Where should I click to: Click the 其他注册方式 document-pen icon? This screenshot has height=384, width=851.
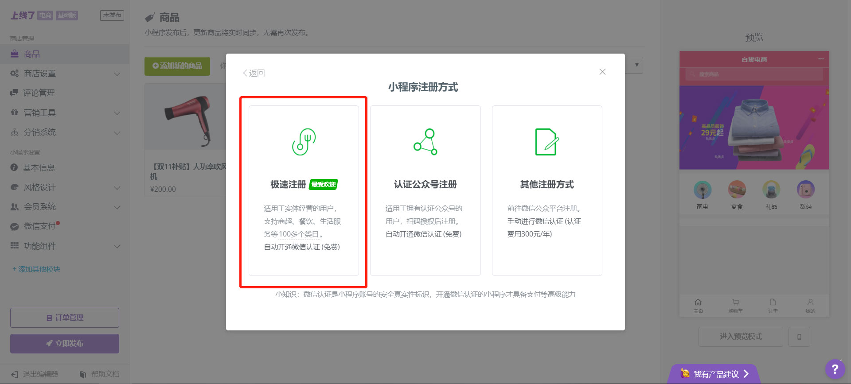tap(547, 142)
